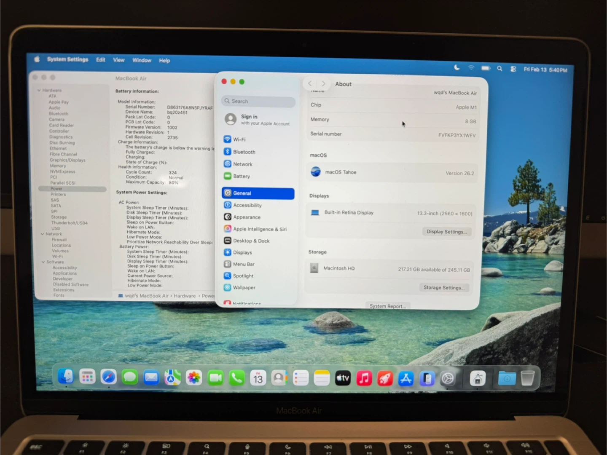Viewport: 607px width, 455px height.
Task: Open Launchpad apps grid in Dock
Action: pos(87,377)
